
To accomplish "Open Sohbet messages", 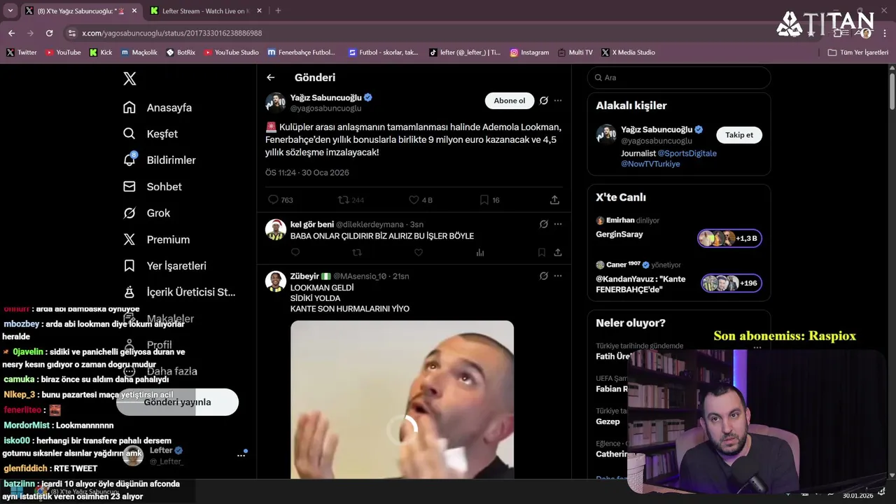I will pyautogui.click(x=153, y=187).
